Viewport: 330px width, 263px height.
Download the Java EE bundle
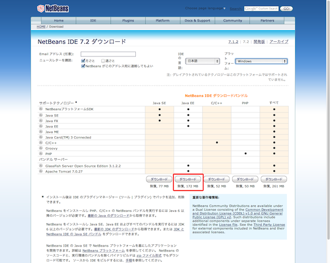pos(188,179)
